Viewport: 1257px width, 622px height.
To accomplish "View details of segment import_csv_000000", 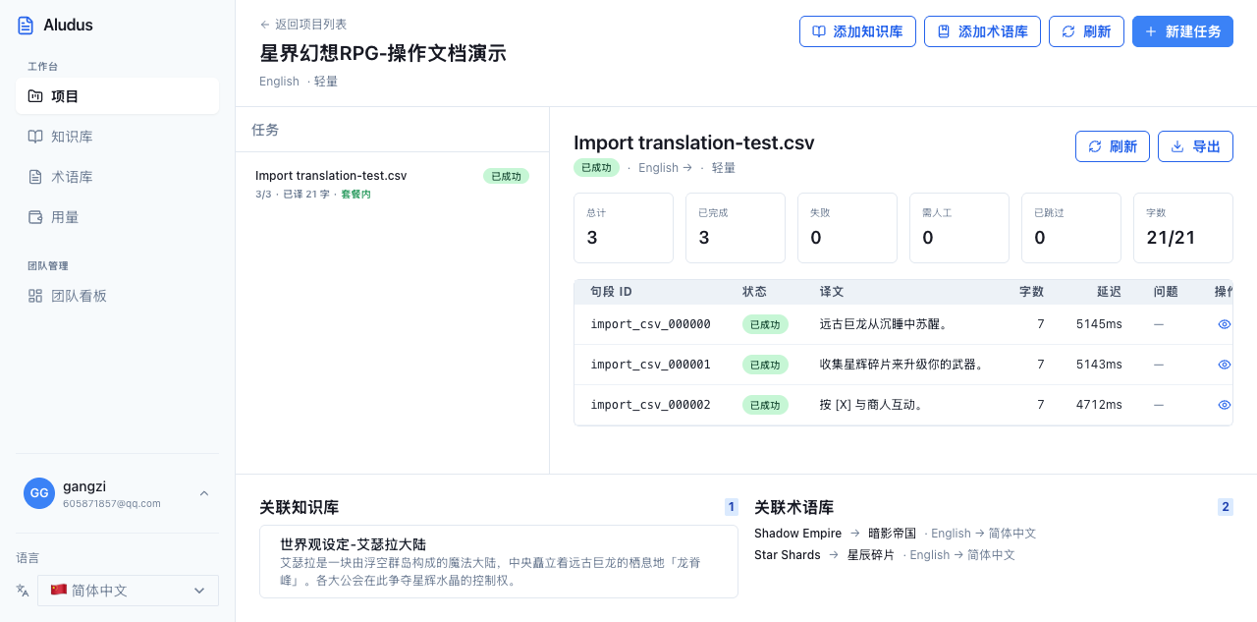I will 1225,324.
